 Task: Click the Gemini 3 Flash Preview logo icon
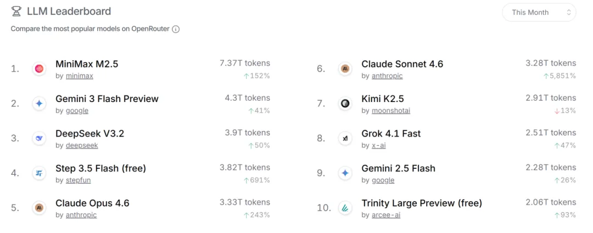(x=39, y=103)
